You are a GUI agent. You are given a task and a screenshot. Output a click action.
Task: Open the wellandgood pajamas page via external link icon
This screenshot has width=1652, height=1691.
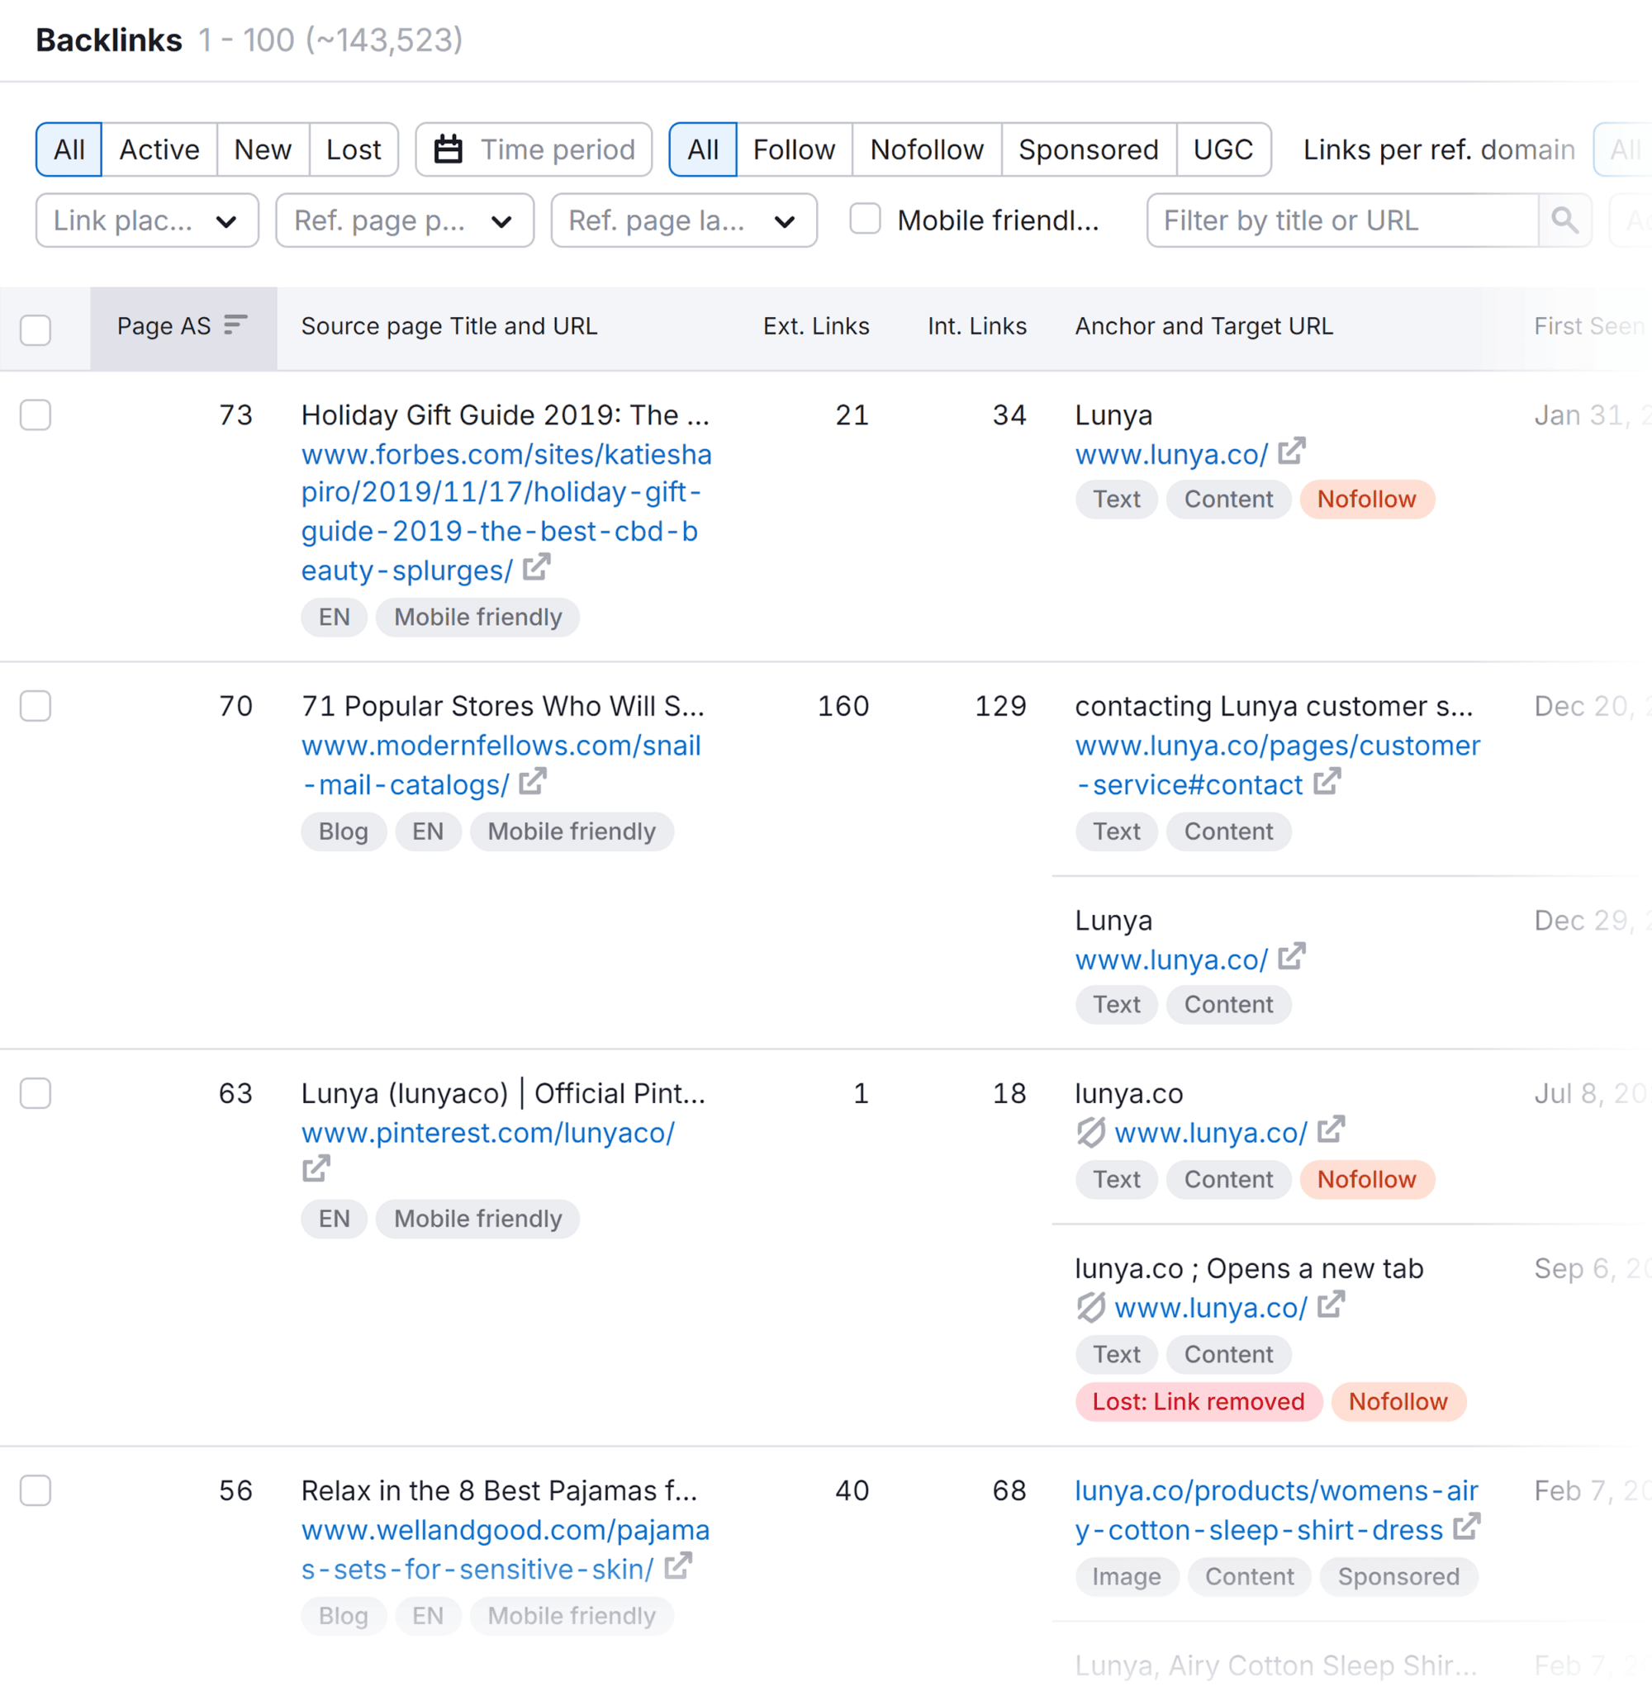[x=677, y=1566]
